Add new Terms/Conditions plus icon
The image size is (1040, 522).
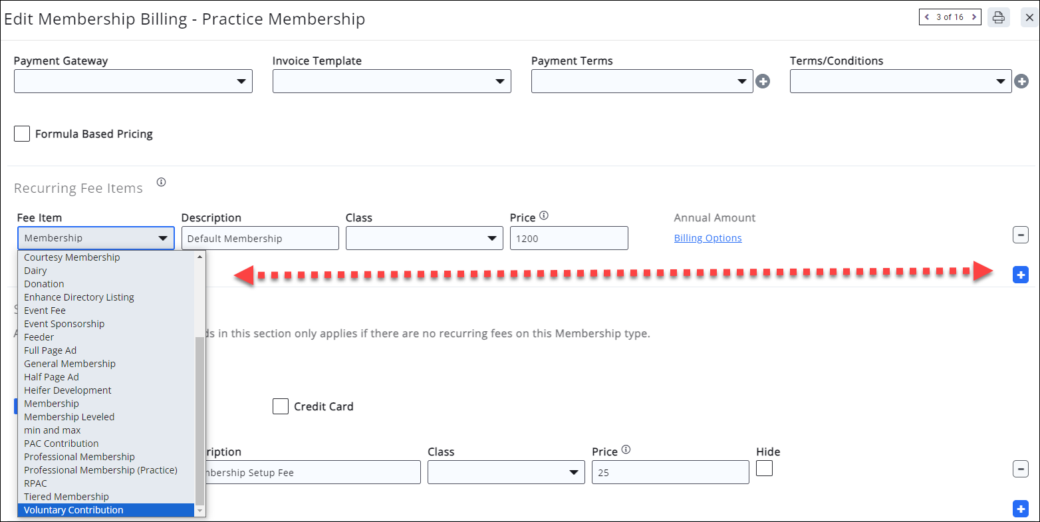tap(1021, 82)
